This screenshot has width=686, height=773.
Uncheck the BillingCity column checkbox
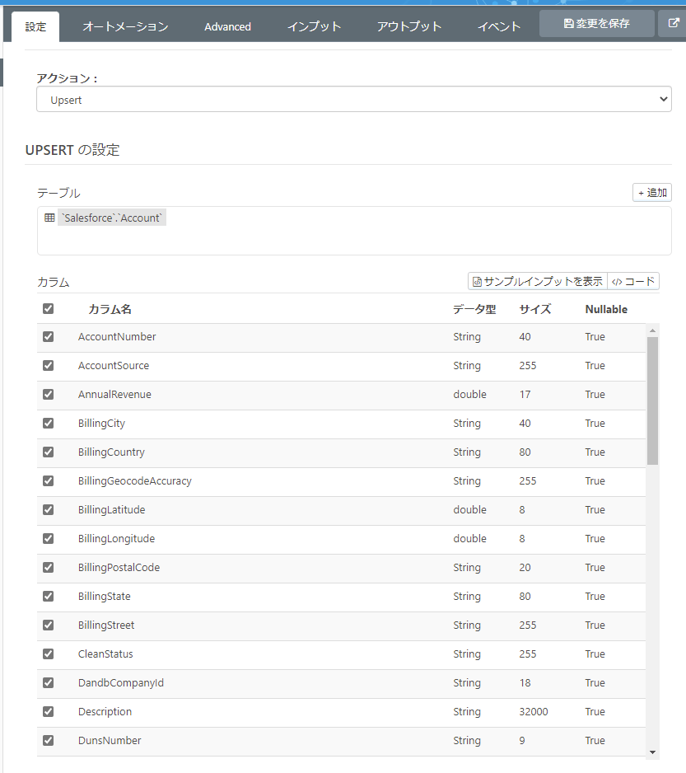(x=48, y=423)
